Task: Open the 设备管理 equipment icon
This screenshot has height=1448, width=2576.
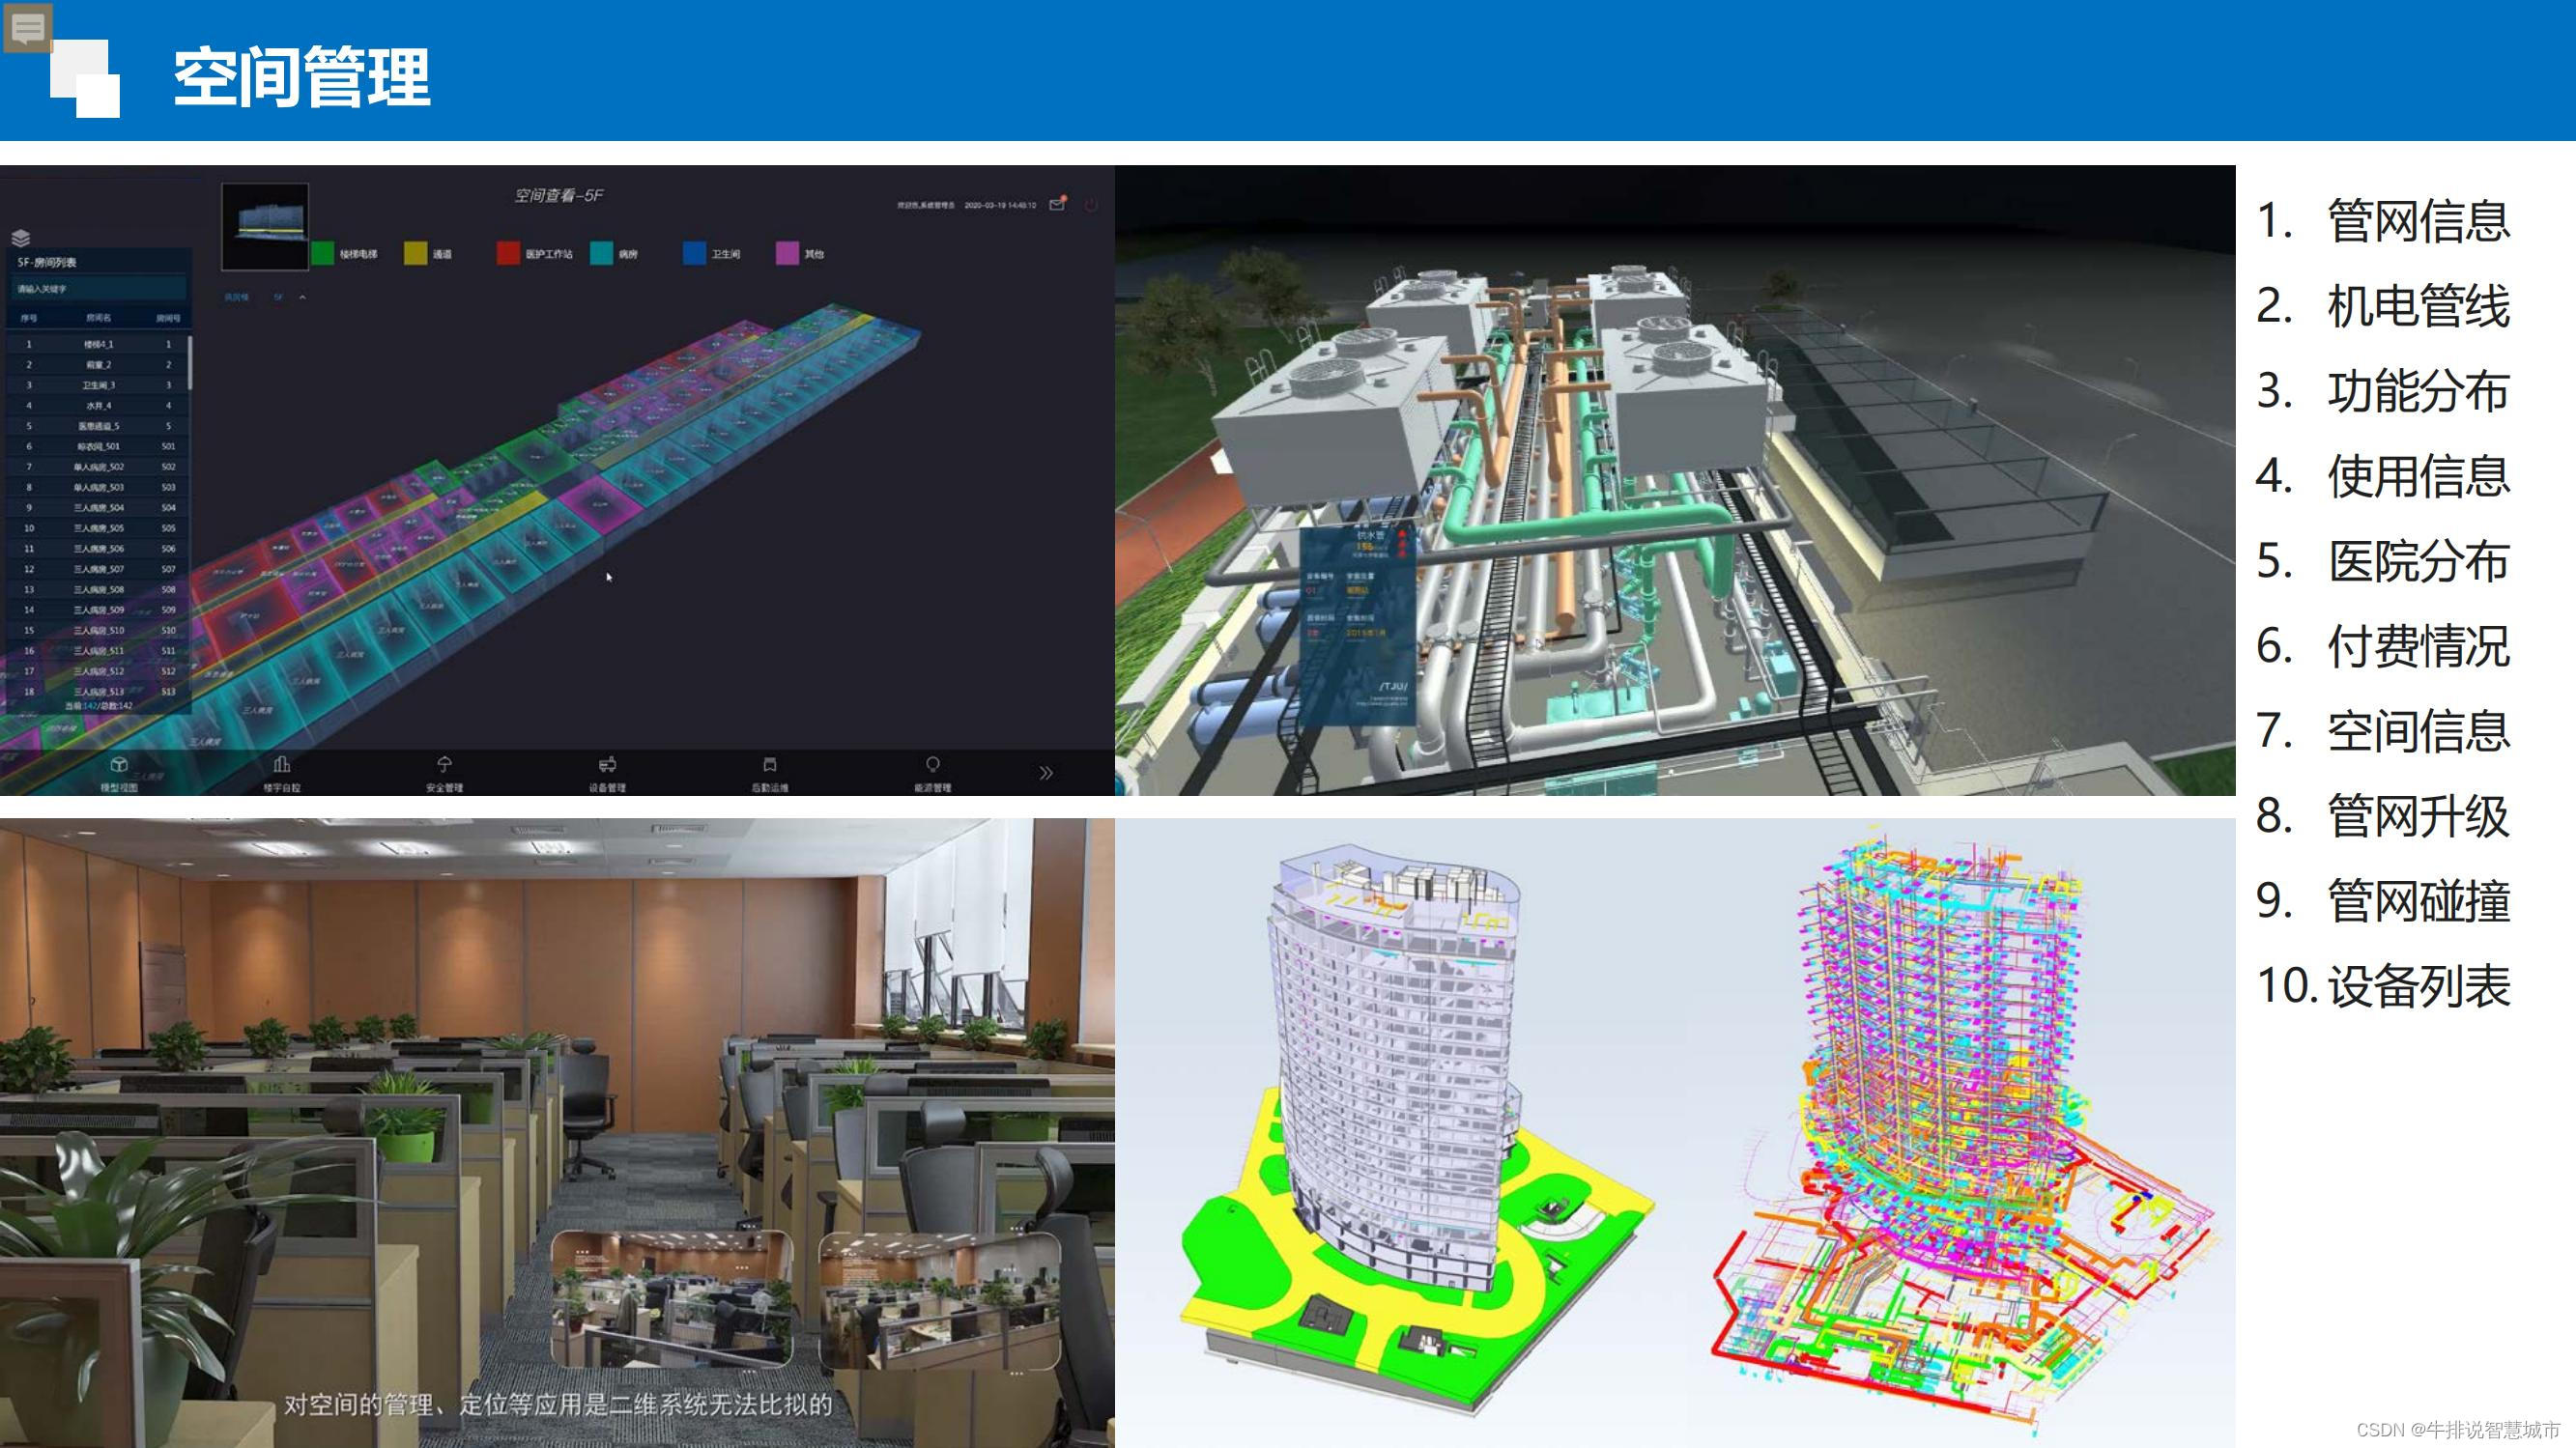Action: 607,765
